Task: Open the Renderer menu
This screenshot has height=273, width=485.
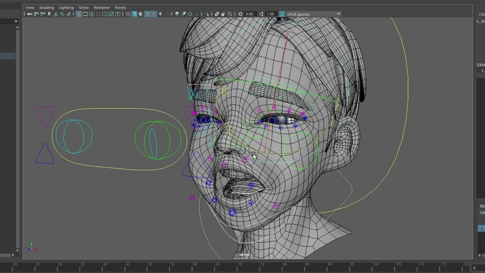Action: [x=102, y=7]
